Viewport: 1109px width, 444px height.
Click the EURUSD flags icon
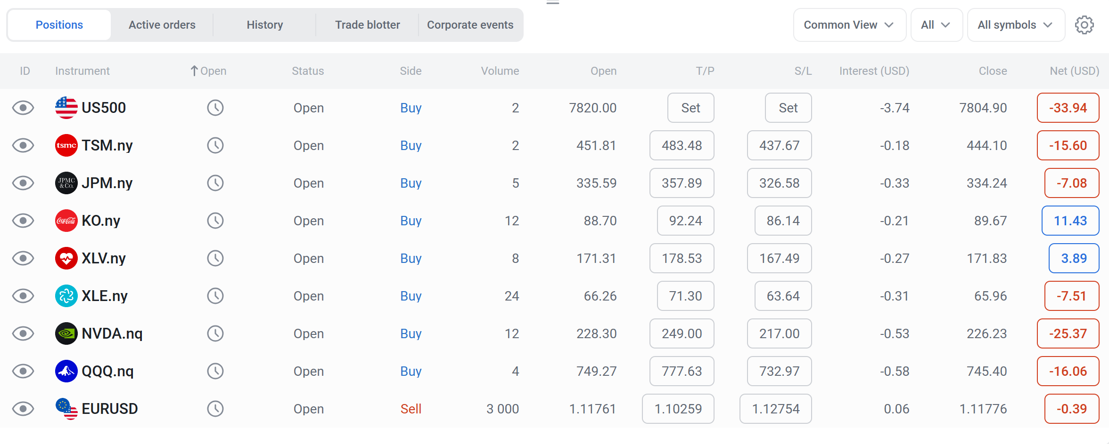(66, 409)
